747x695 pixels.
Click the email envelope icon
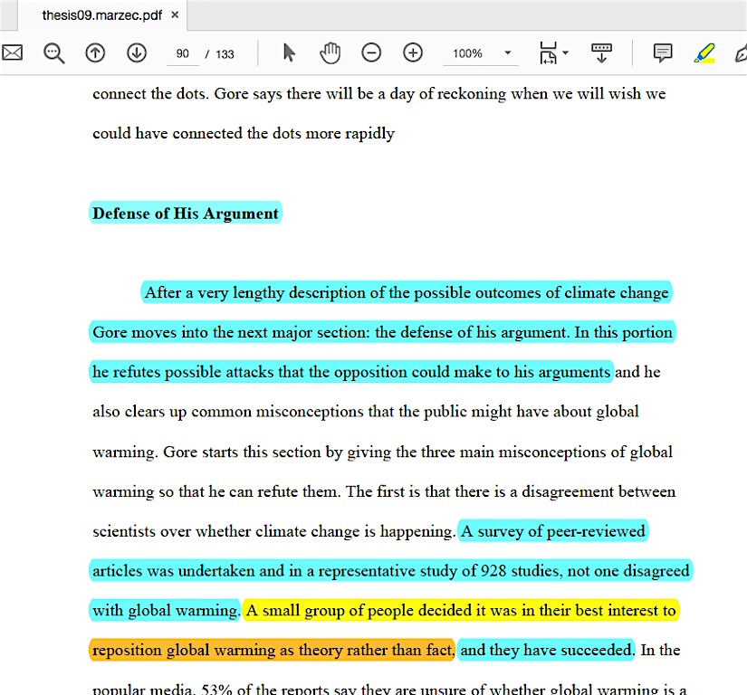(x=12, y=53)
